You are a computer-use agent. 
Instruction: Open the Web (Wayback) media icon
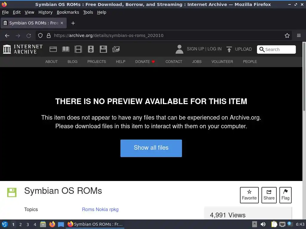[x=53, y=49]
